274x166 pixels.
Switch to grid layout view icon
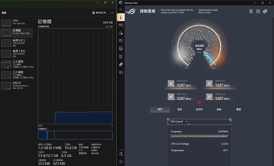(x=258, y=11)
